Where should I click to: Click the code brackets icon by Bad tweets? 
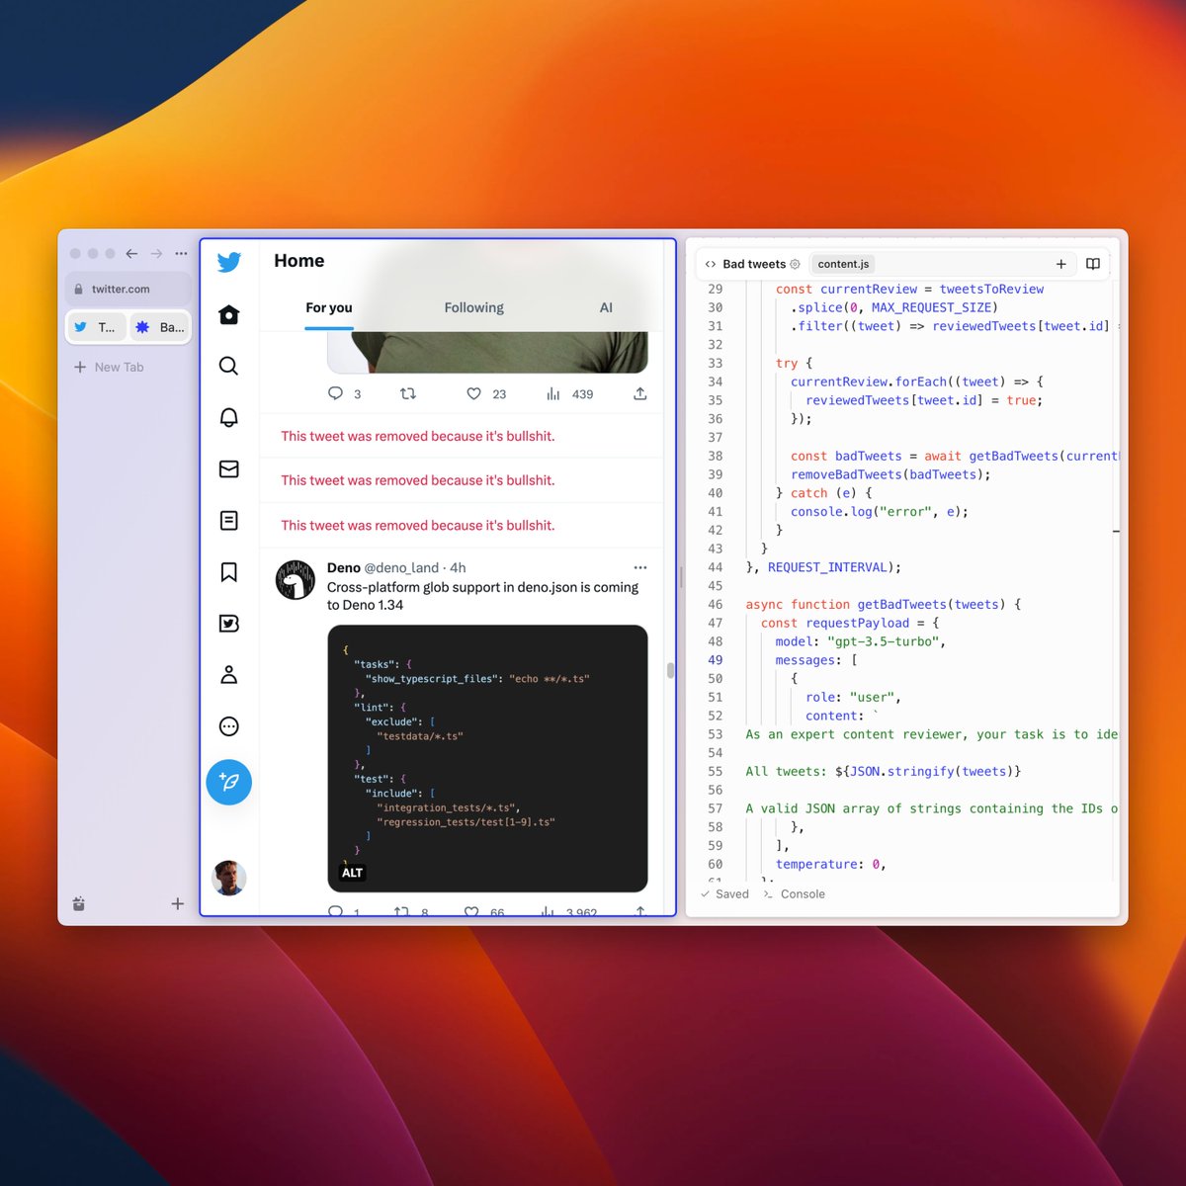[711, 264]
